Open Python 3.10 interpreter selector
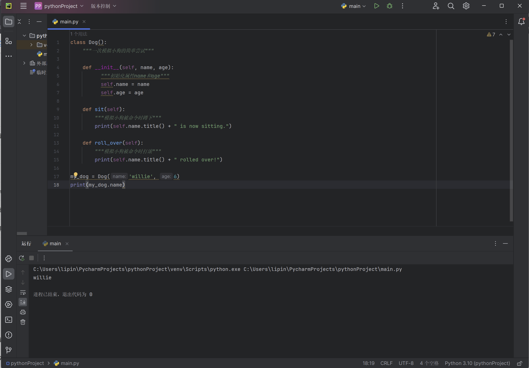Screen dimensions: 529x368 pos(477,363)
